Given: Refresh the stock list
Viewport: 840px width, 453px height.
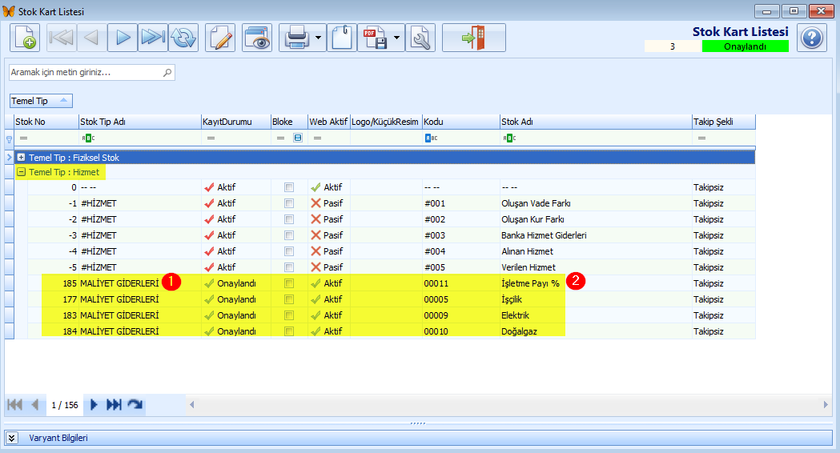Looking at the screenshot, I should coord(183,38).
